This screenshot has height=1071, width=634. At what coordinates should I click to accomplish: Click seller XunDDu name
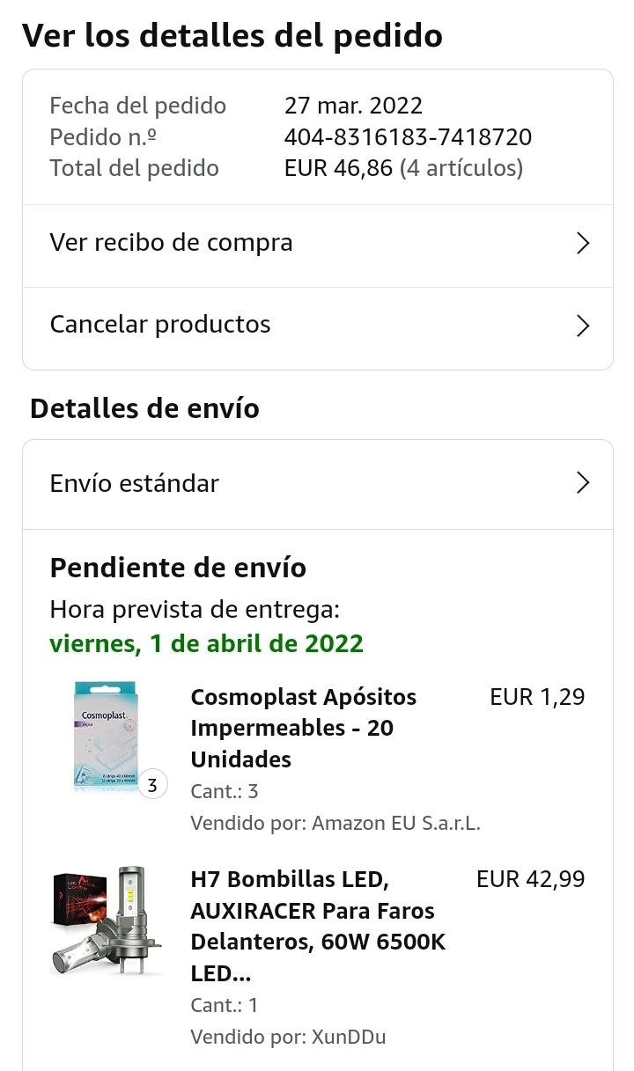349,1037
